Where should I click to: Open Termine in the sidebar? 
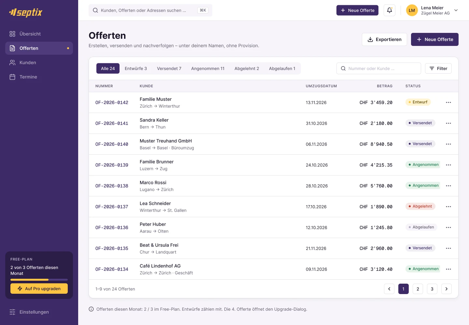coord(39,77)
